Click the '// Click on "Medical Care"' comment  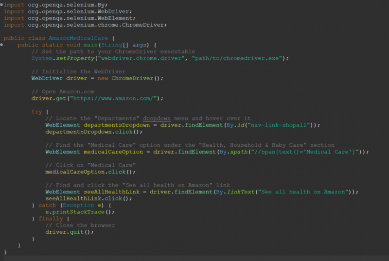pyautogui.click(x=90, y=165)
